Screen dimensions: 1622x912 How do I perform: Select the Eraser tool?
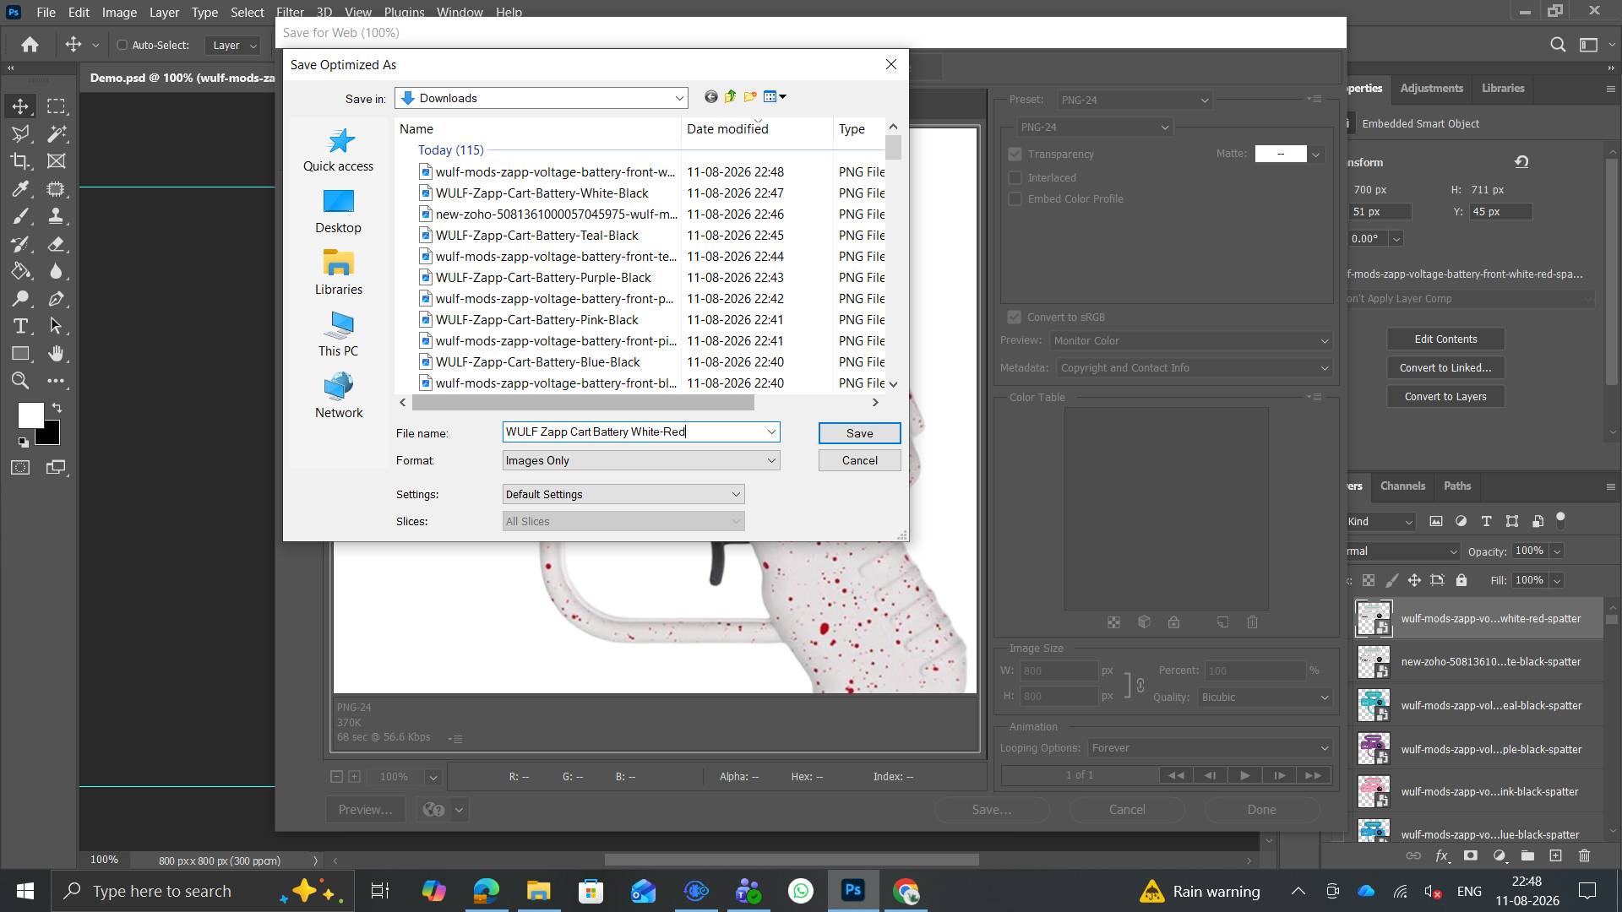pos(56,244)
